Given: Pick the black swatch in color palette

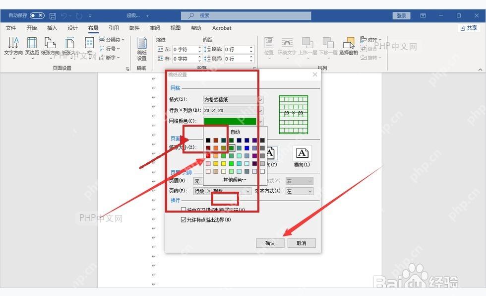Looking at the screenshot, I should 208,140.
